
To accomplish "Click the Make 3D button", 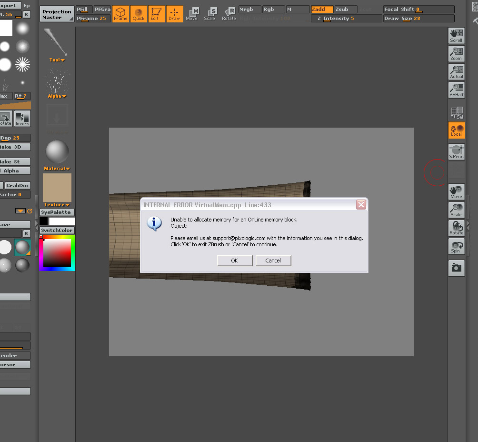I will coord(15,147).
